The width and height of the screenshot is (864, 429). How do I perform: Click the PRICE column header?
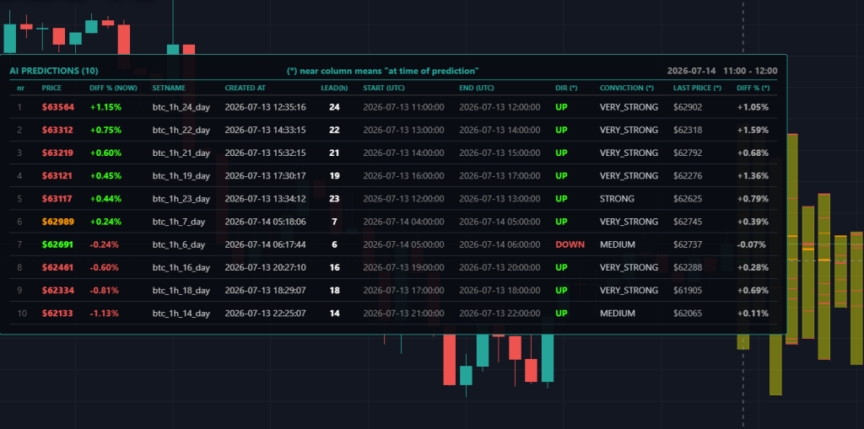click(x=51, y=88)
